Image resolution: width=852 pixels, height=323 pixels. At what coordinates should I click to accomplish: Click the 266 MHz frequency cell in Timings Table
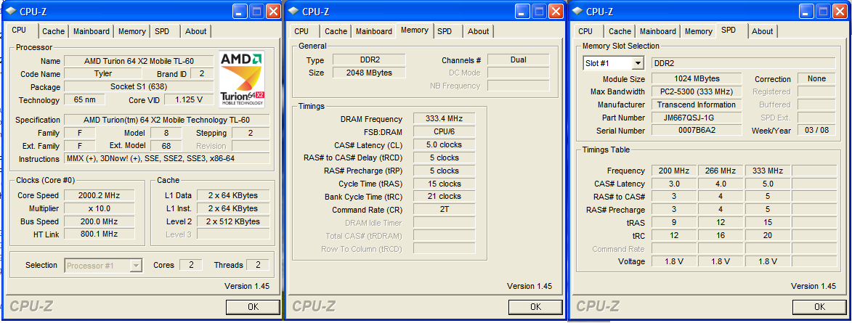click(721, 171)
